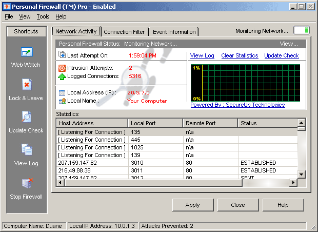Minimize the Personal Firewall window
This screenshot has height=232, width=318.
point(292,7)
